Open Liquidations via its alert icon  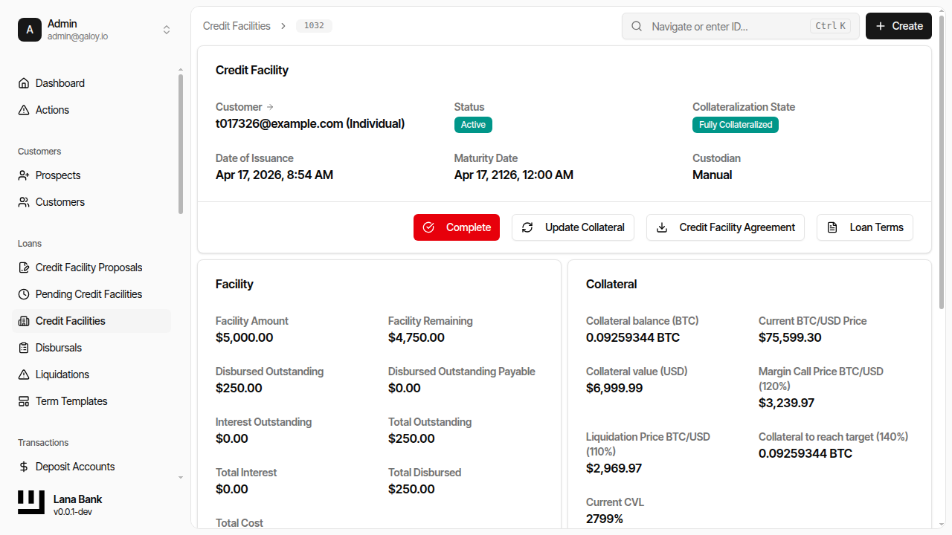click(x=23, y=374)
